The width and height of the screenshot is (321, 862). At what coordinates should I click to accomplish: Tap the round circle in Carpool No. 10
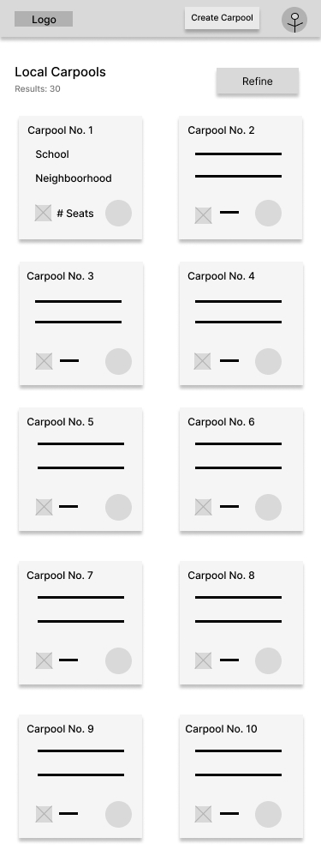coord(268,814)
